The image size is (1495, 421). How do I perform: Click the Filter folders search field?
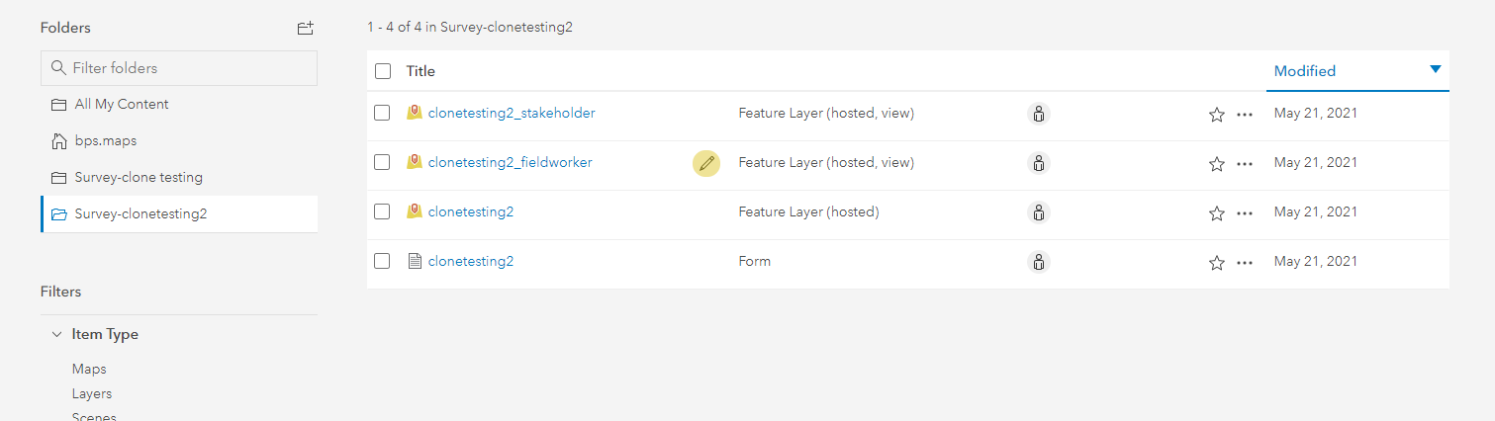tap(178, 68)
